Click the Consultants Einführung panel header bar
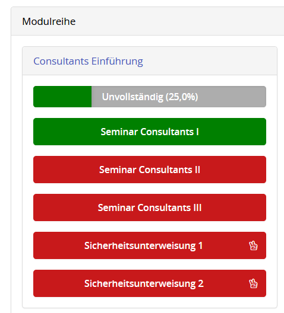284x313 pixels. 150,61
